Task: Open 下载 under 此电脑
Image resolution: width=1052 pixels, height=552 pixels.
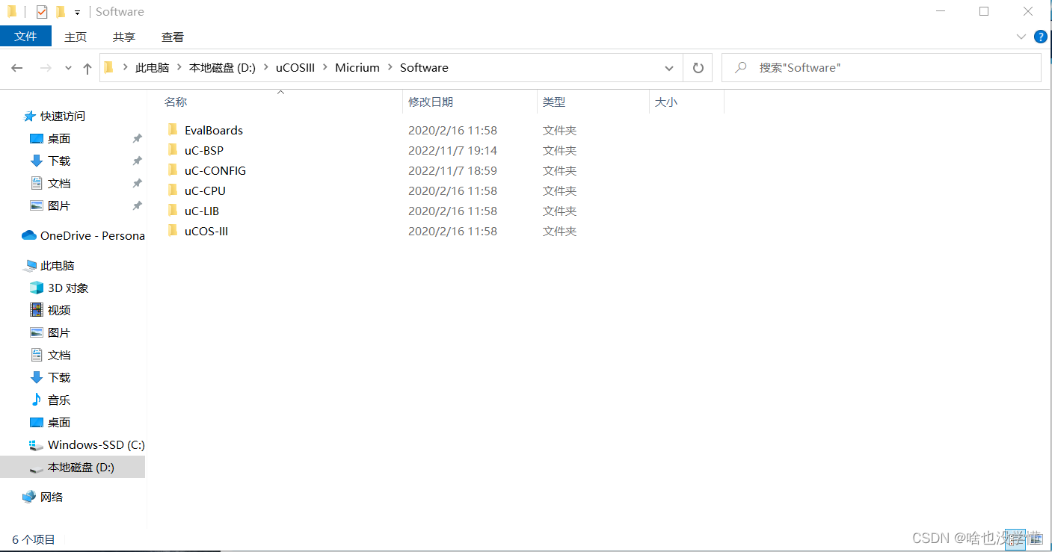Action: (59, 377)
